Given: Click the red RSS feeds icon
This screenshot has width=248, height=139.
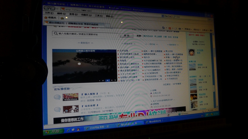Looking at the screenshot, I should pyautogui.click(x=170, y=28).
